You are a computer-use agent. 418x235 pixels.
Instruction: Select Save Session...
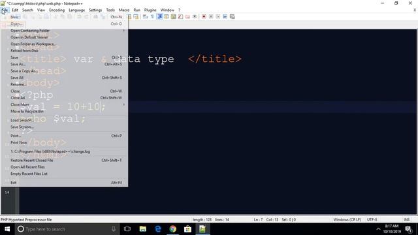(65, 127)
